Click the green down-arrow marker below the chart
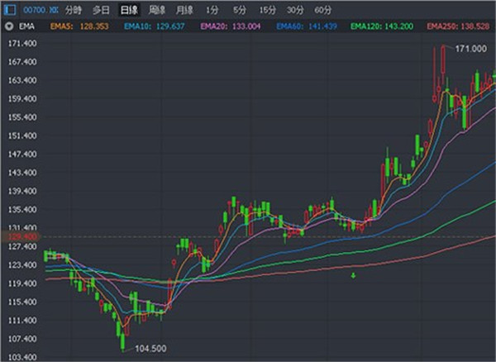Image resolution: width=496 pixels, height=362 pixels. tap(354, 274)
